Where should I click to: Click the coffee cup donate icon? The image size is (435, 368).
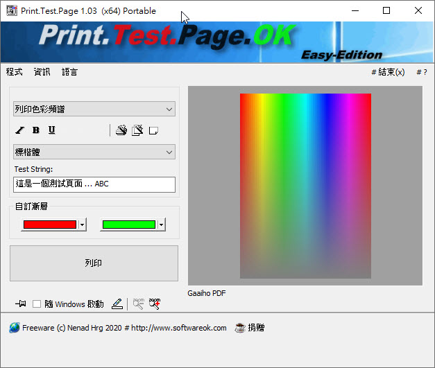pyautogui.click(x=240, y=328)
